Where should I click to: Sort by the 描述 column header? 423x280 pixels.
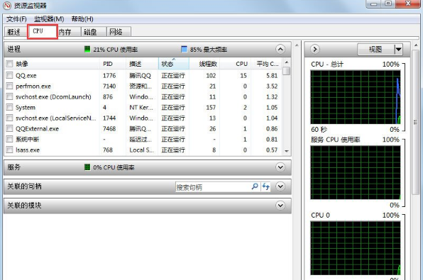point(142,64)
